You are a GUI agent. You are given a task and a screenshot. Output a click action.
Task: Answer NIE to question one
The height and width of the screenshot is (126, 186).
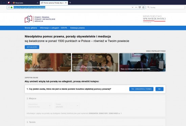click(x=159, y=89)
